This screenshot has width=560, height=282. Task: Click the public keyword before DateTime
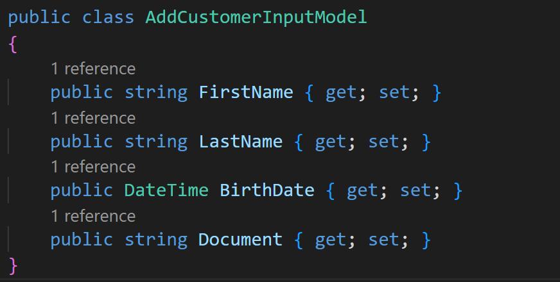point(82,191)
